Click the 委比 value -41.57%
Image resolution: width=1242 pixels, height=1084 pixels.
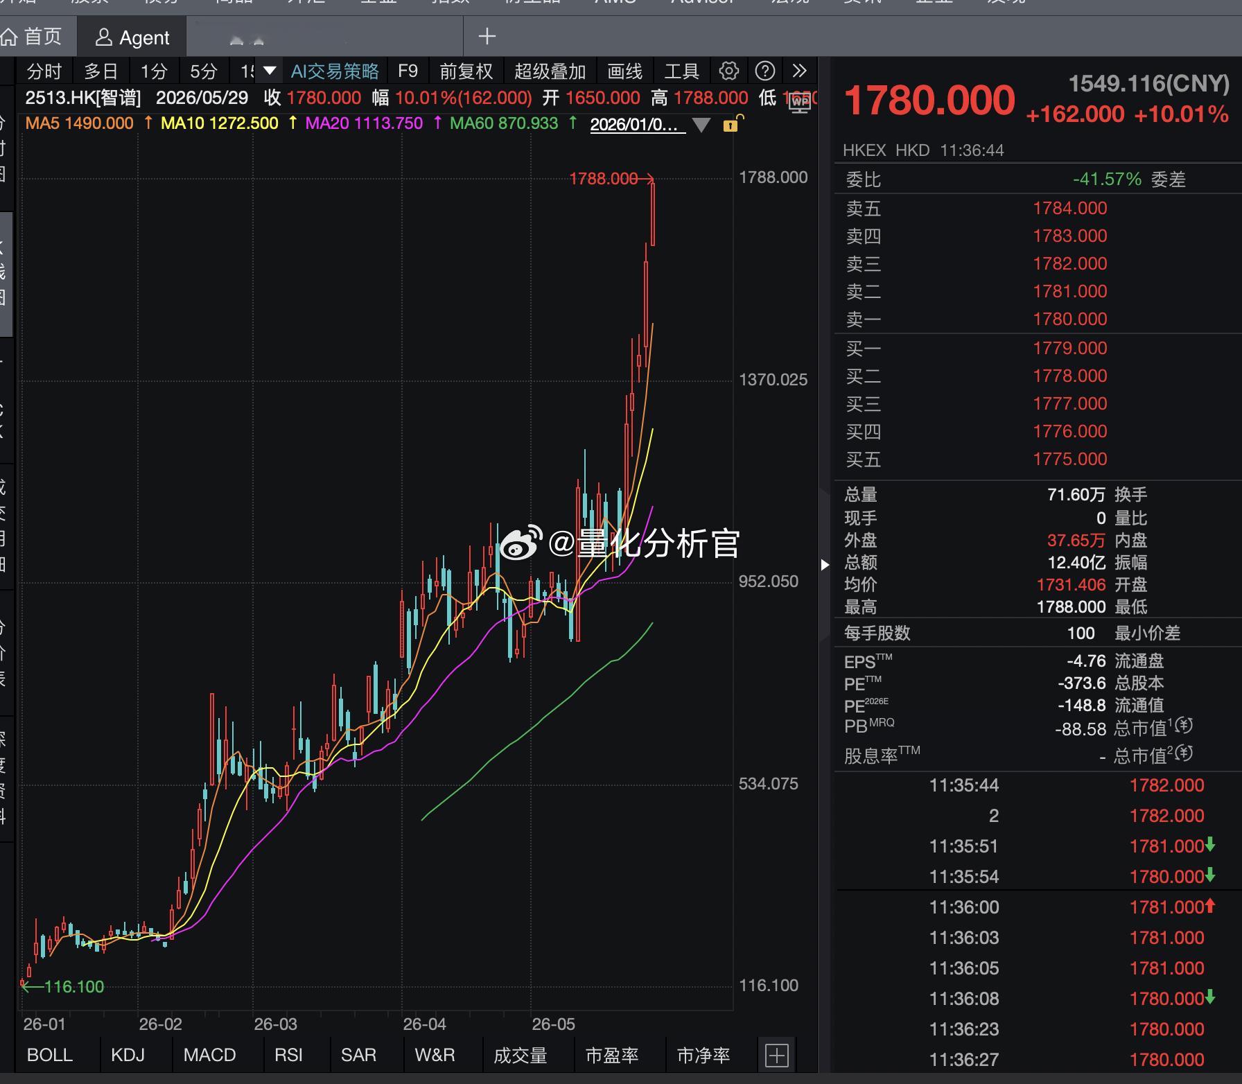coord(1107,180)
